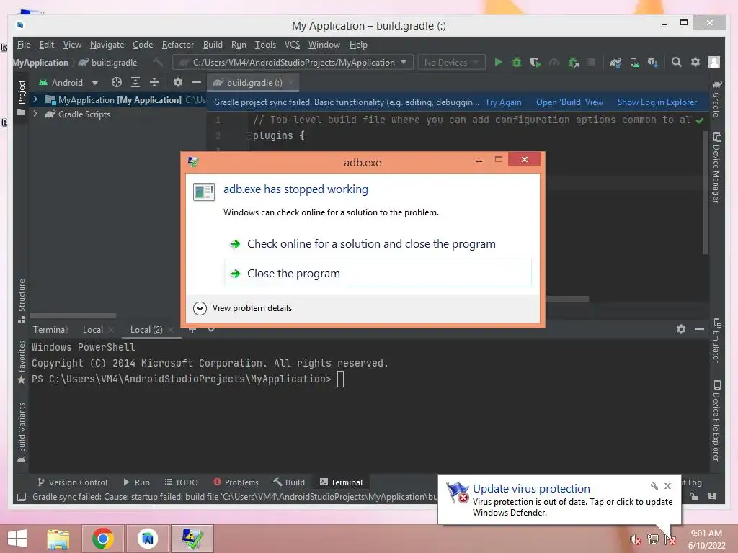The height and width of the screenshot is (553, 738).
Task: Expand the MyApplication tree node
Action: pos(35,99)
